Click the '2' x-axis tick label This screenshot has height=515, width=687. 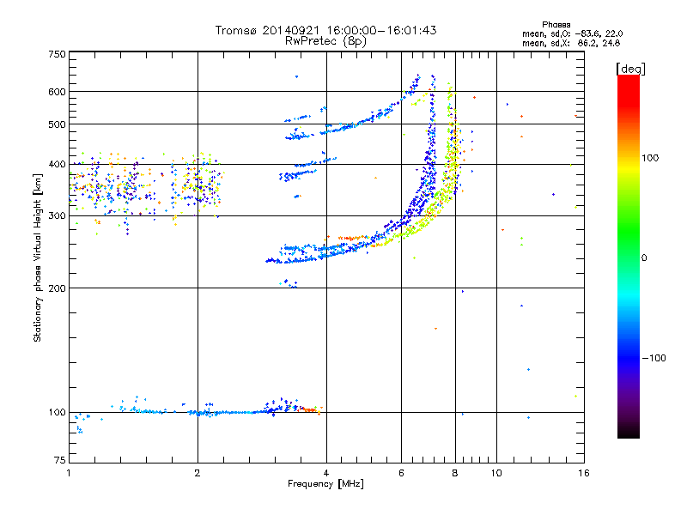(x=198, y=473)
